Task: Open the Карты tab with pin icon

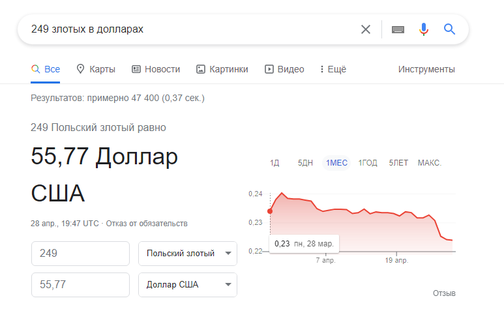Action: 96,69
